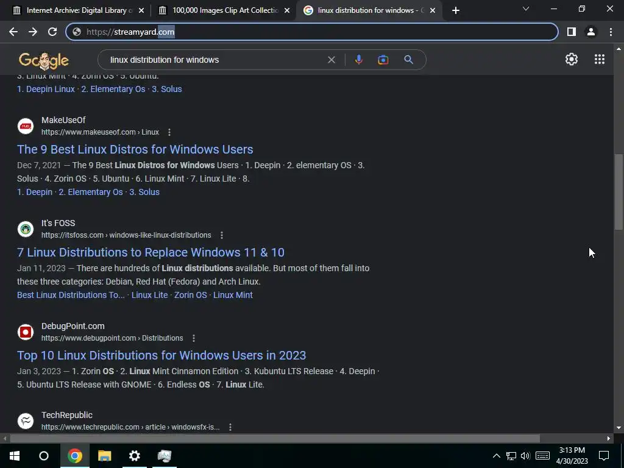Open the '1. Deepin Linux' sublink
The width and height of the screenshot is (624, 468).
(46, 89)
